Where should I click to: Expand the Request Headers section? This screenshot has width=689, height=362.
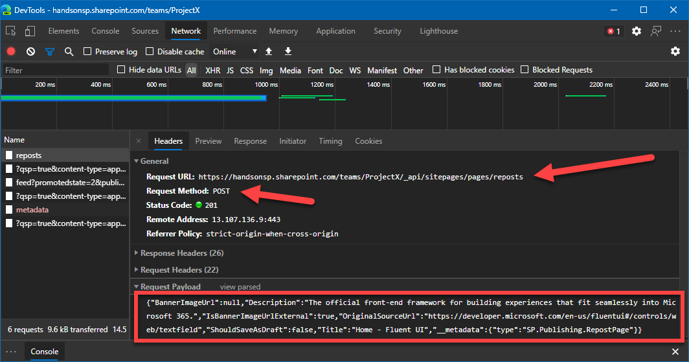(179, 270)
